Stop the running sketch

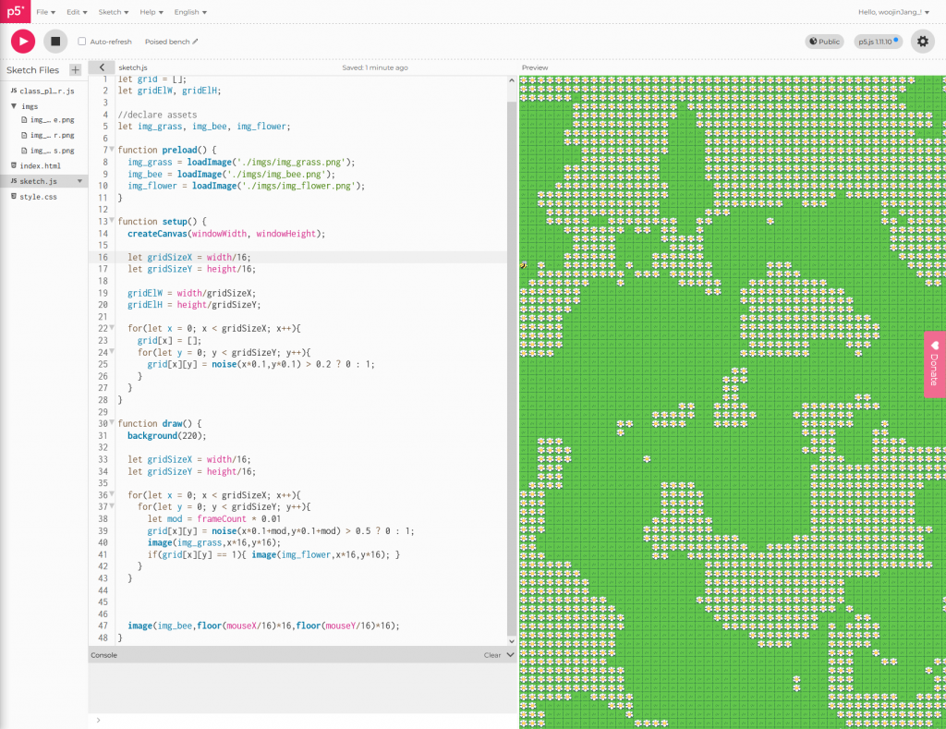[x=55, y=41]
